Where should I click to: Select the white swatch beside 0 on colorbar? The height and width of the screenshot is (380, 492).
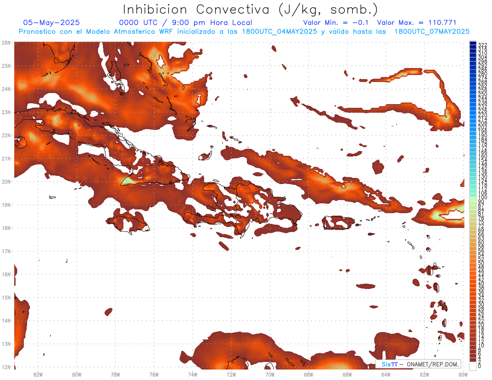click(473, 365)
